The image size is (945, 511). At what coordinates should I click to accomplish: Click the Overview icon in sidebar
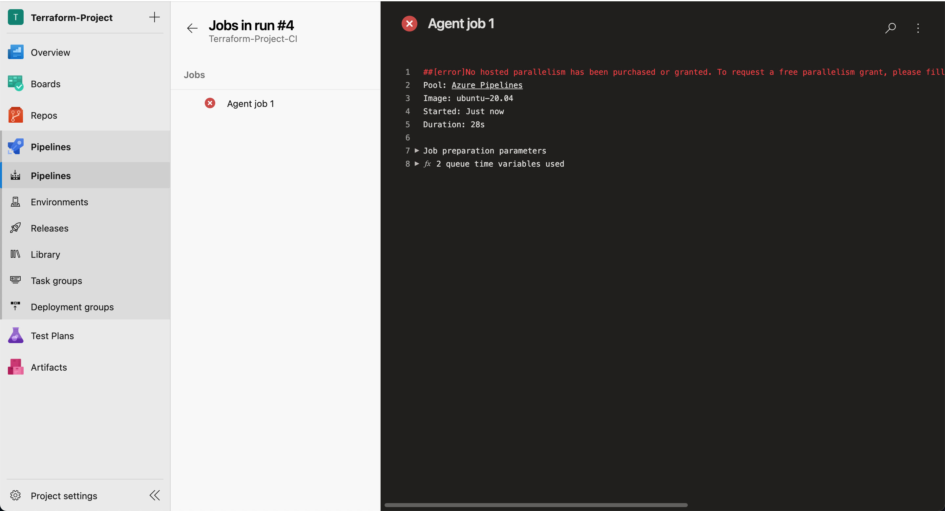coord(15,52)
